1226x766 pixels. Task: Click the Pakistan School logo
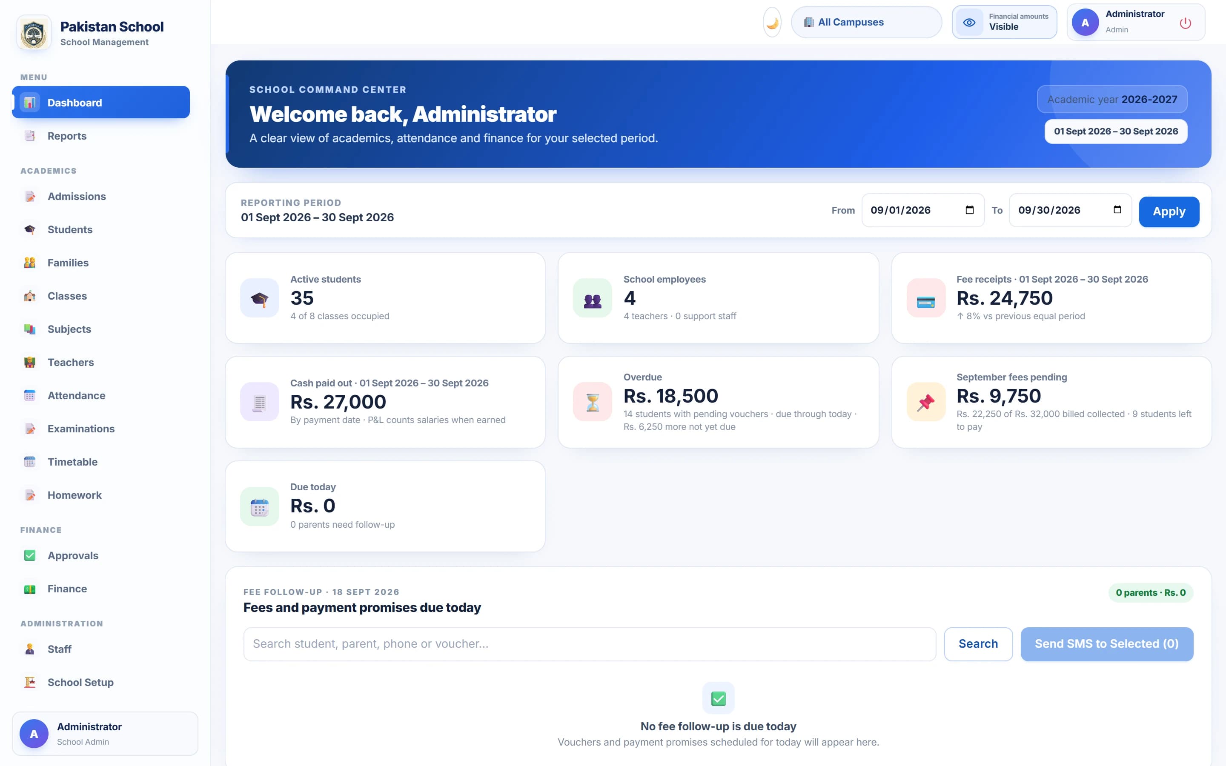point(34,34)
